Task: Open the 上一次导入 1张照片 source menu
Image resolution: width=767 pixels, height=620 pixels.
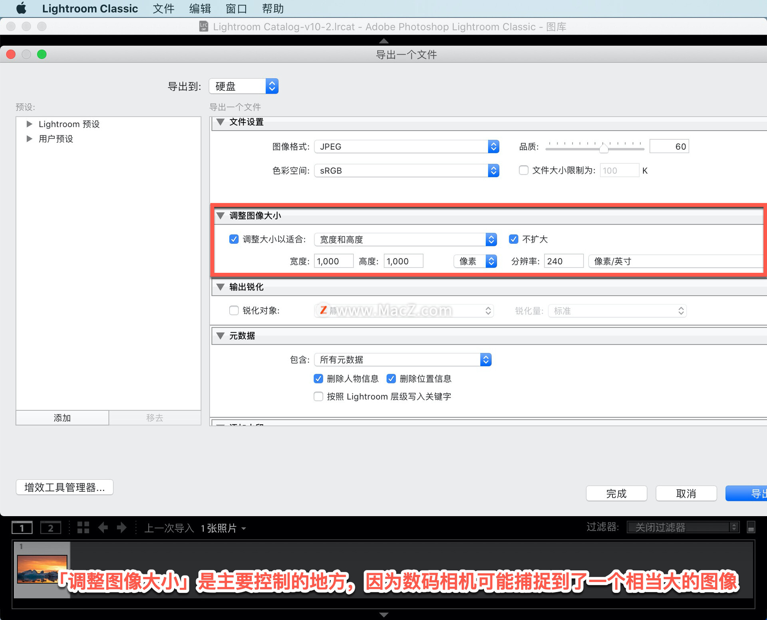Action: click(x=195, y=528)
